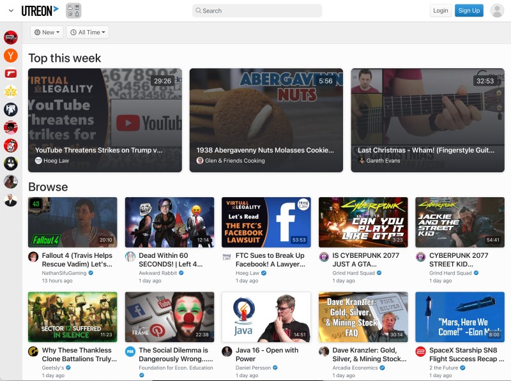Screen dimensions: 511x381
Task: Click Geetsly's avatar beside Clone Battalions title
Action: (33, 352)
